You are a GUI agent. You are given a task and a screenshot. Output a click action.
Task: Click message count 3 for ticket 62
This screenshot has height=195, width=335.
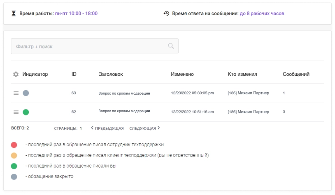click(x=284, y=112)
